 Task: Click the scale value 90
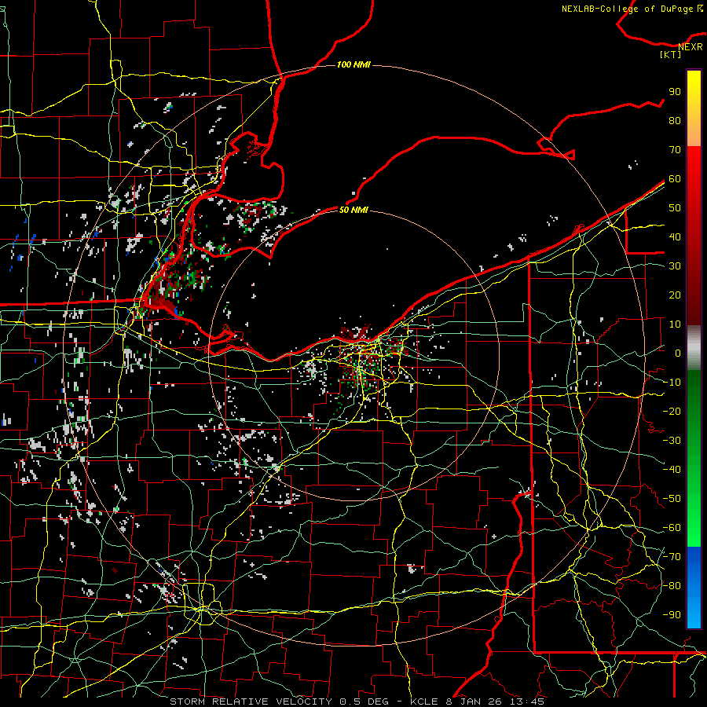pos(675,92)
